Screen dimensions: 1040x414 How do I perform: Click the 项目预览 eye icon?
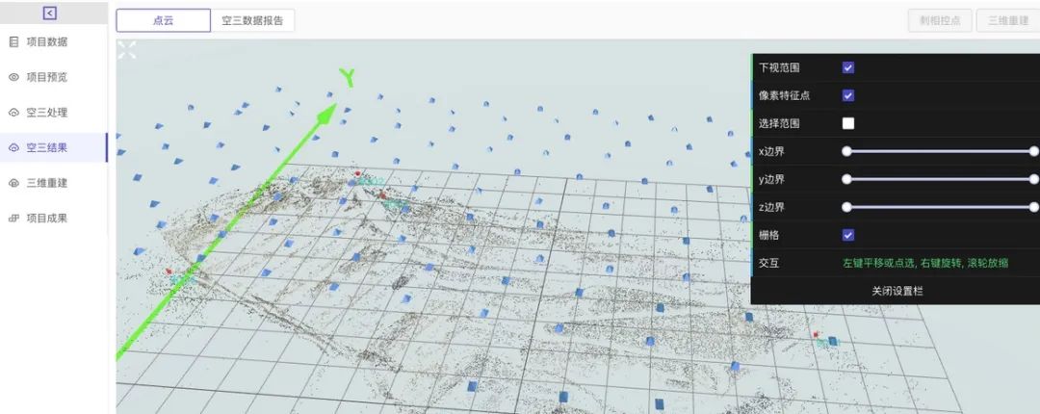pyautogui.click(x=13, y=77)
